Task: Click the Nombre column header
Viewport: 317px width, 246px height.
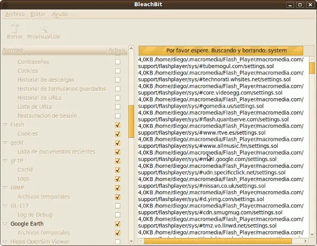Action: point(54,50)
